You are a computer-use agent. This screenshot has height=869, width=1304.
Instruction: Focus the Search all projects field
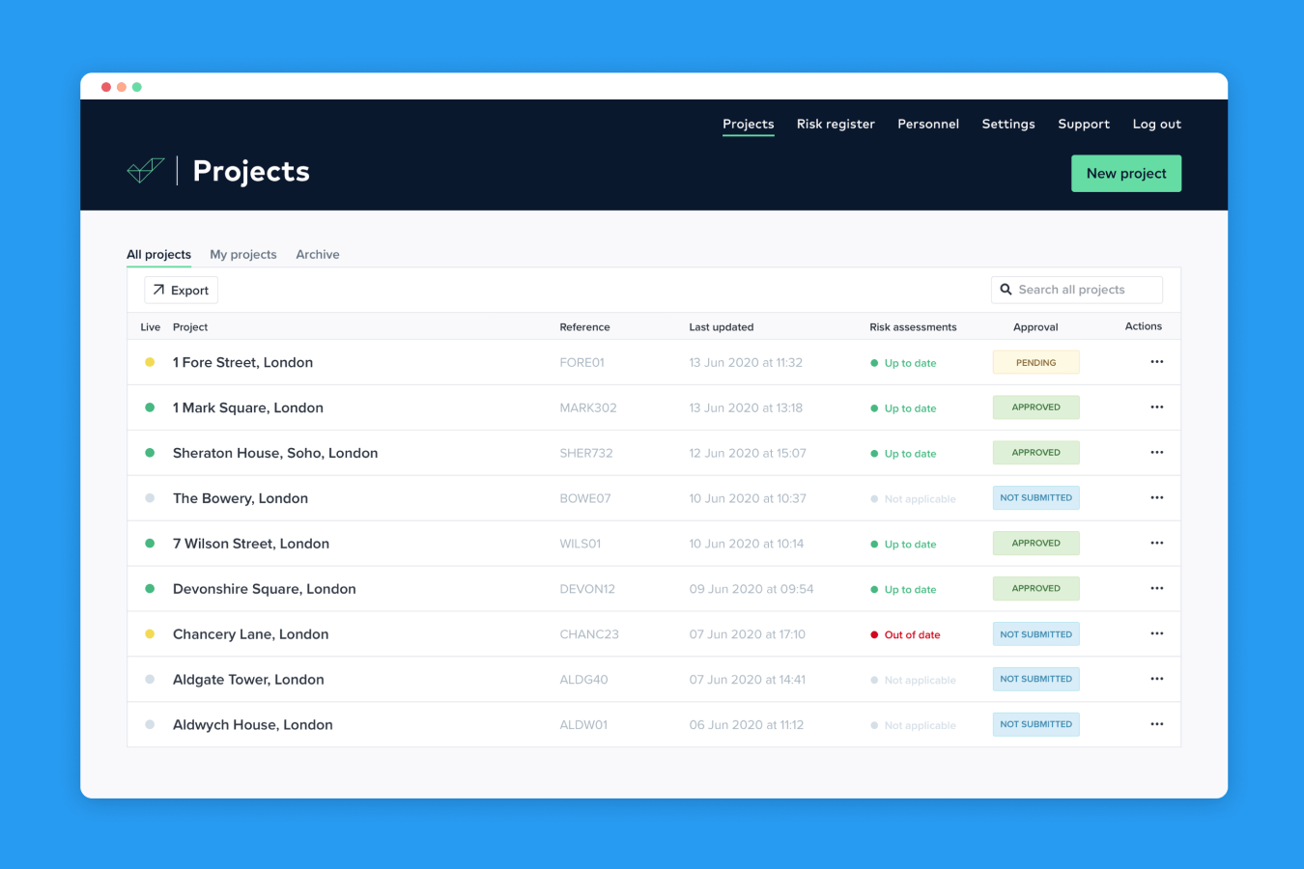[1077, 290]
